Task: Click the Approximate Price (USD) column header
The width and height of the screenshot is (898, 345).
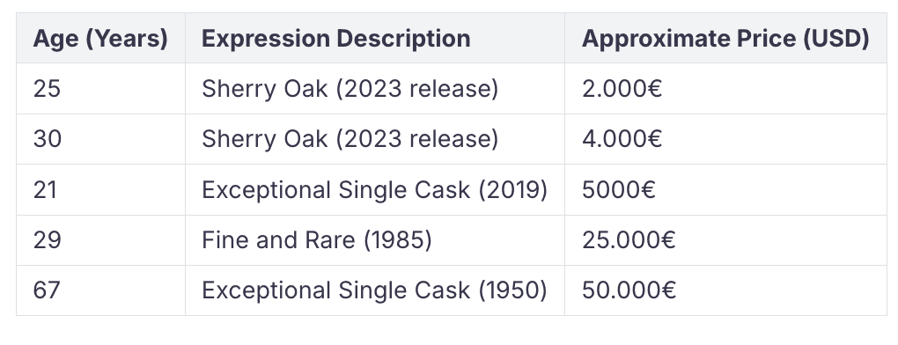Action: [725, 39]
